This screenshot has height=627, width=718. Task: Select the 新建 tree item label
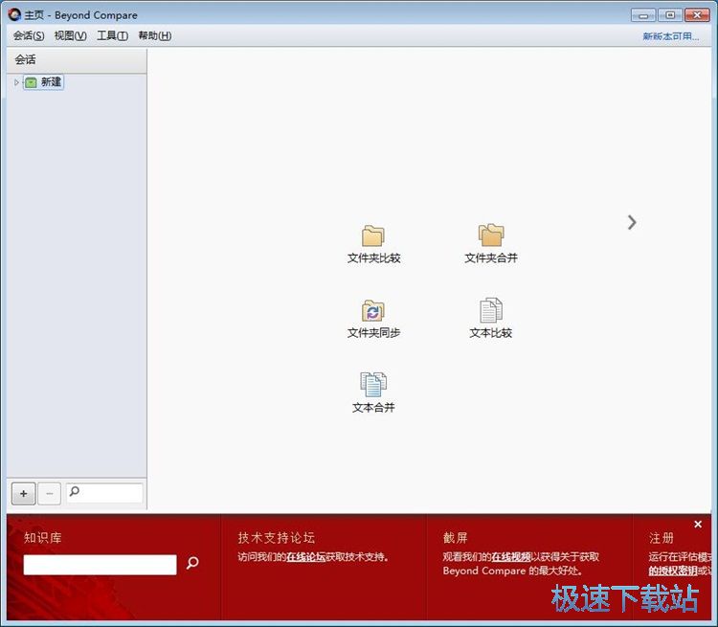click(x=51, y=82)
